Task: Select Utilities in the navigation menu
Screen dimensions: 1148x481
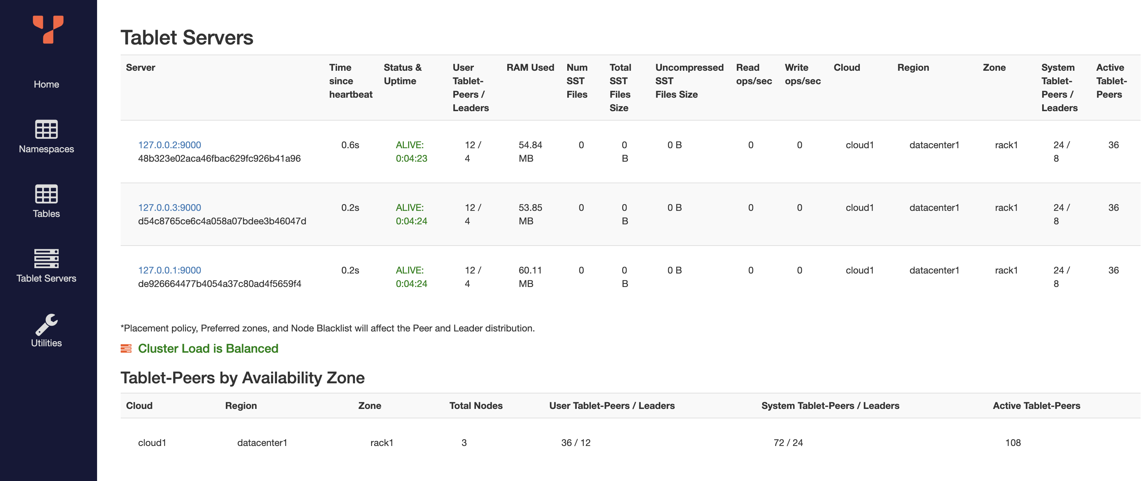Action: [47, 343]
